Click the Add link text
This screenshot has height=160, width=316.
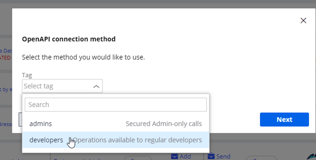(185, 157)
